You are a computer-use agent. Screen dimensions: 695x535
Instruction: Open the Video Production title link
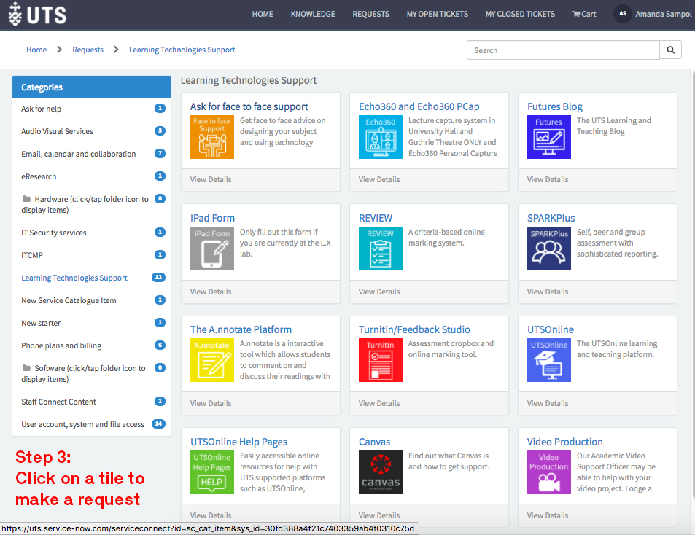pyautogui.click(x=564, y=442)
